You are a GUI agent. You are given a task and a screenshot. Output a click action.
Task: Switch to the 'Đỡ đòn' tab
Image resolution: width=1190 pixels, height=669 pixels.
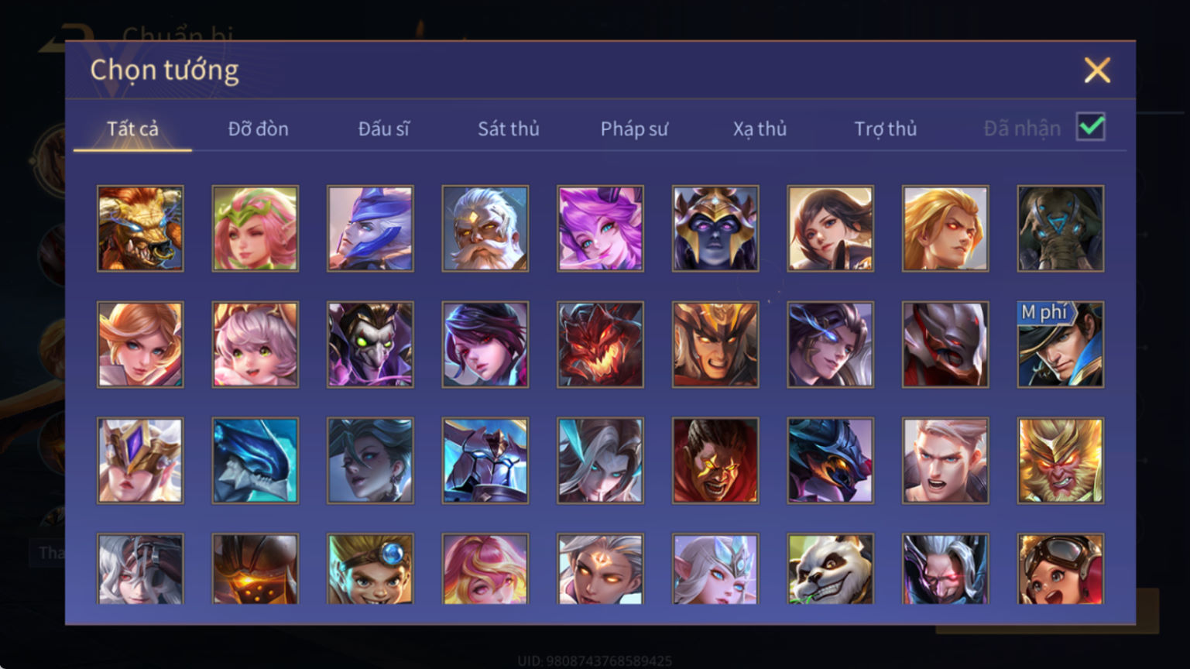[x=258, y=129]
